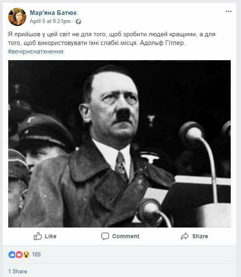Click the first line of the post text
Image resolution: width=241 pixels, height=277 pixels.
pyautogui.click(x=112, y=34)
